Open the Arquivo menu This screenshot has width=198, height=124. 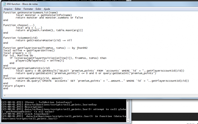[8, 9]
